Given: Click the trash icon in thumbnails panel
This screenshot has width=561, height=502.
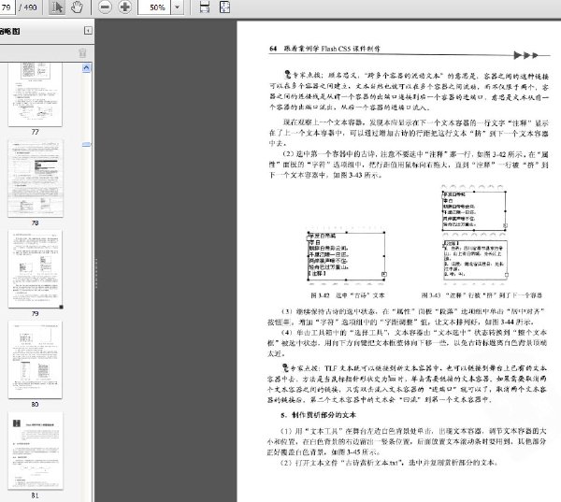Looking at the screenshot, I should pos(82,53).
